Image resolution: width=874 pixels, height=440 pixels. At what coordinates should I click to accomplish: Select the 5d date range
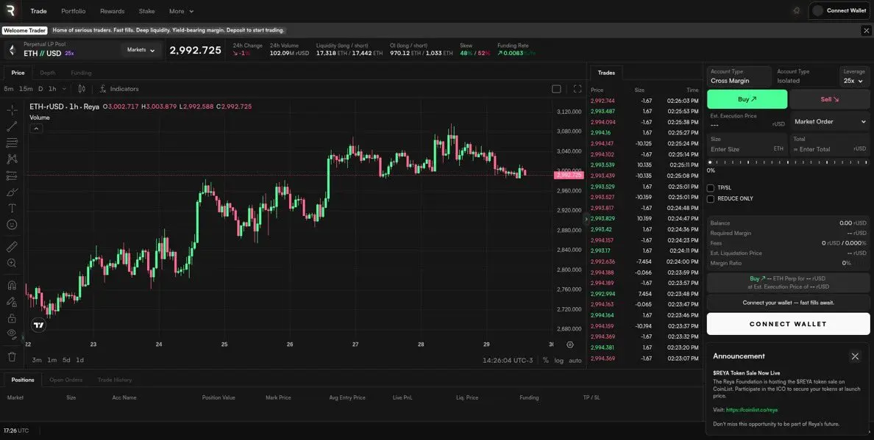pyautogui.click(x=66, y=361)
